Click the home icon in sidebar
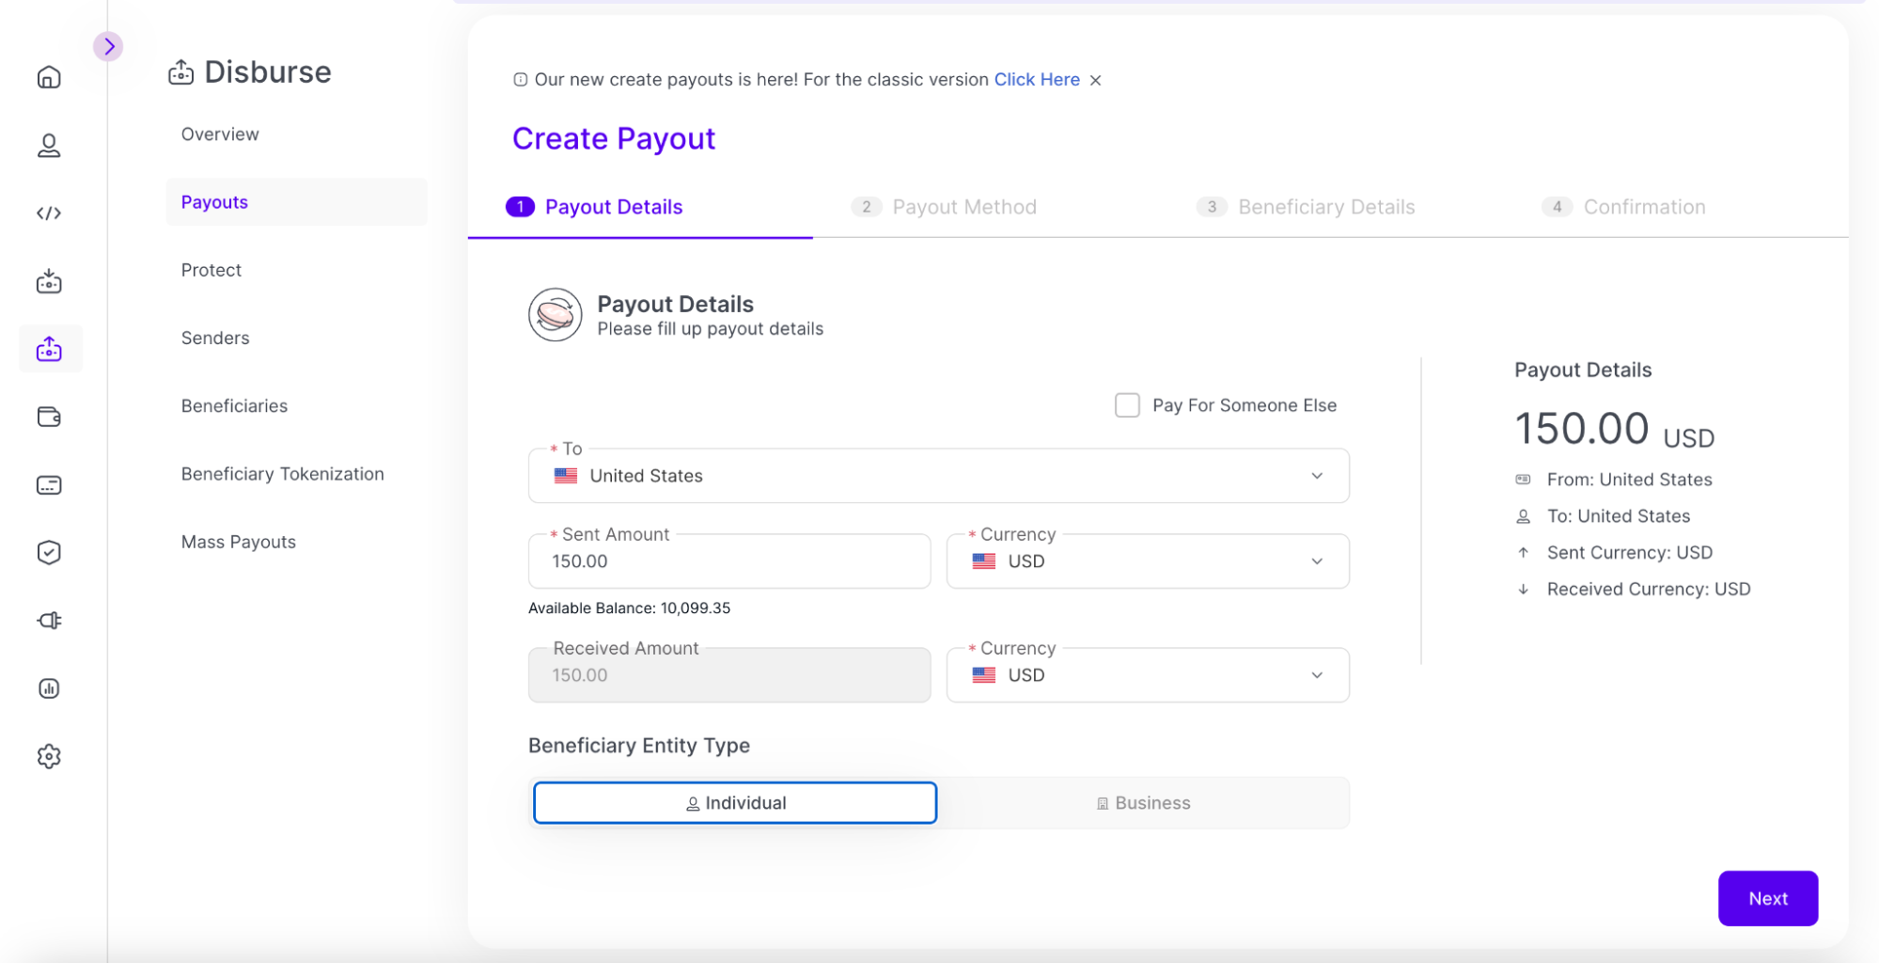 point(49,77)
